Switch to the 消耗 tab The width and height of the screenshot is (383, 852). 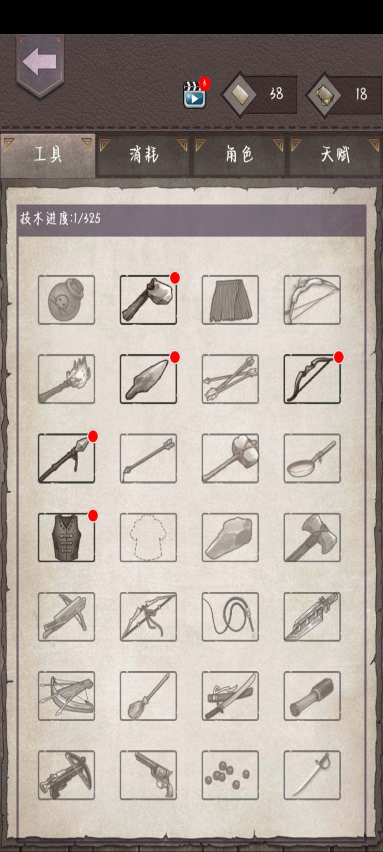point(144,155)
